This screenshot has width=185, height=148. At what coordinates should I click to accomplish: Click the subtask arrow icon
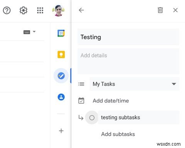click(x=81, y=118)
